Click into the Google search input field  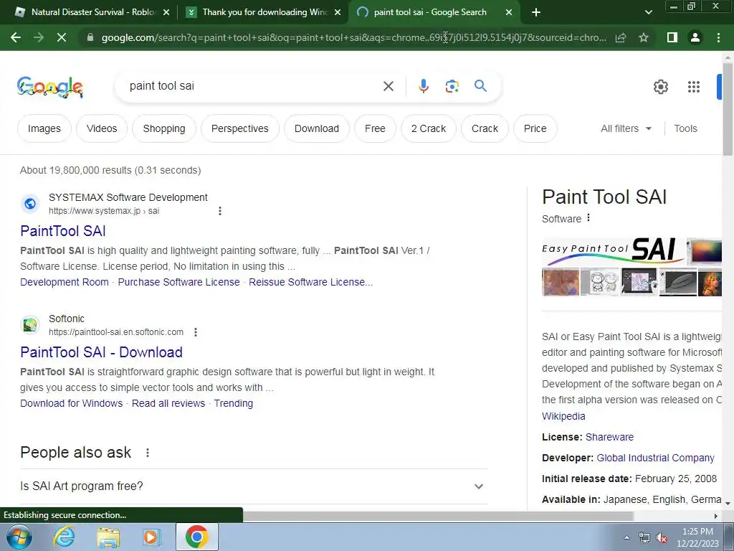[x=253, y=86]
